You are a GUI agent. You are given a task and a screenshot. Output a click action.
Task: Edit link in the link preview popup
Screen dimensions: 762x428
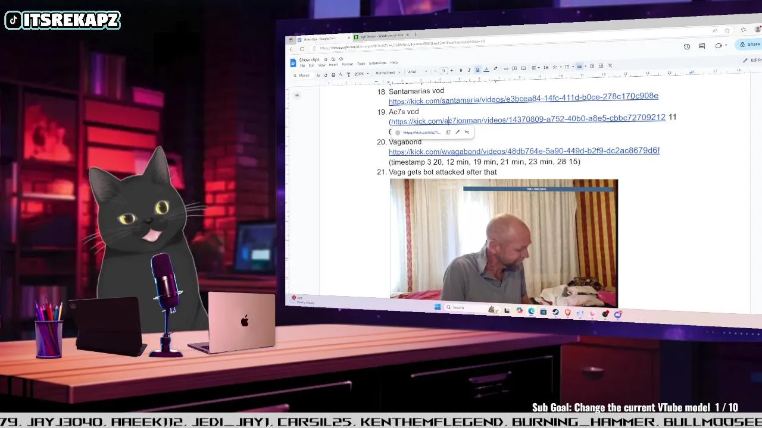coord(457,132)
